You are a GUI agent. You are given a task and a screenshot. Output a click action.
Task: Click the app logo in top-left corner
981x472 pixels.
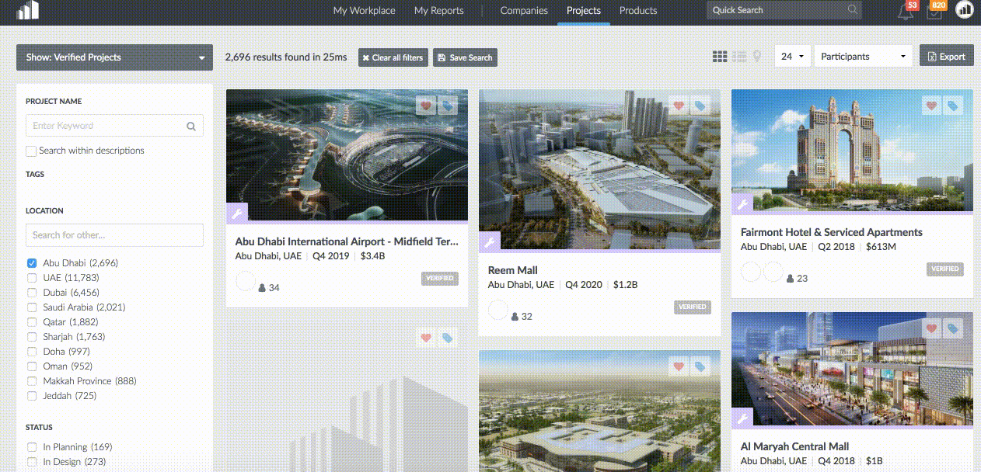pyautogui.click(x=28, y=10)
